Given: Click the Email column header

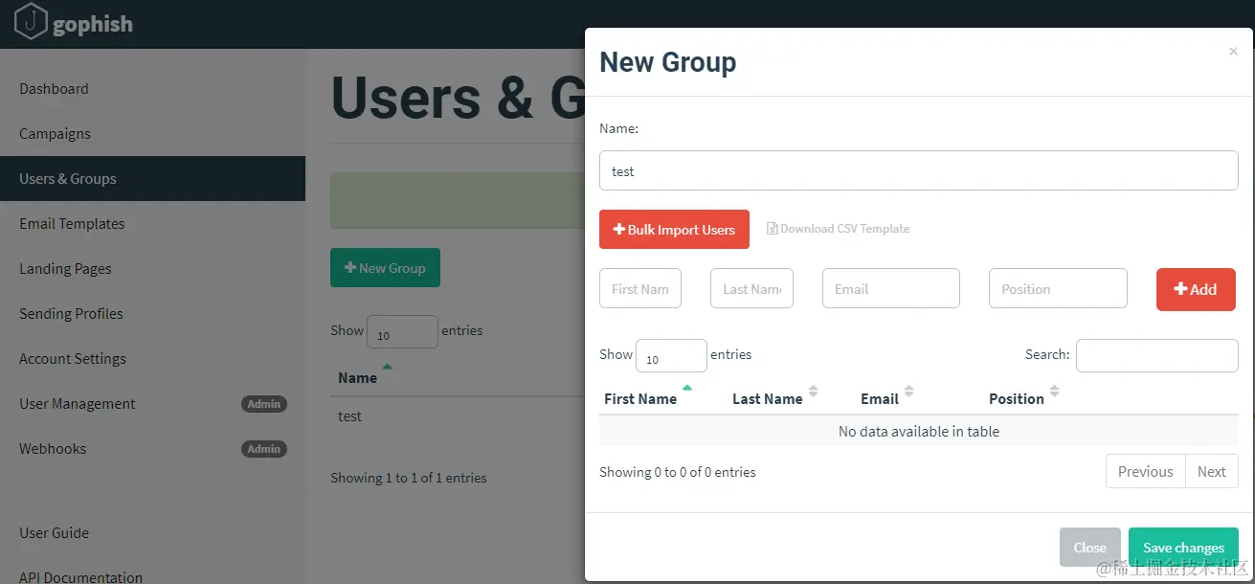Looking at the screenshot, I should 879,399.
